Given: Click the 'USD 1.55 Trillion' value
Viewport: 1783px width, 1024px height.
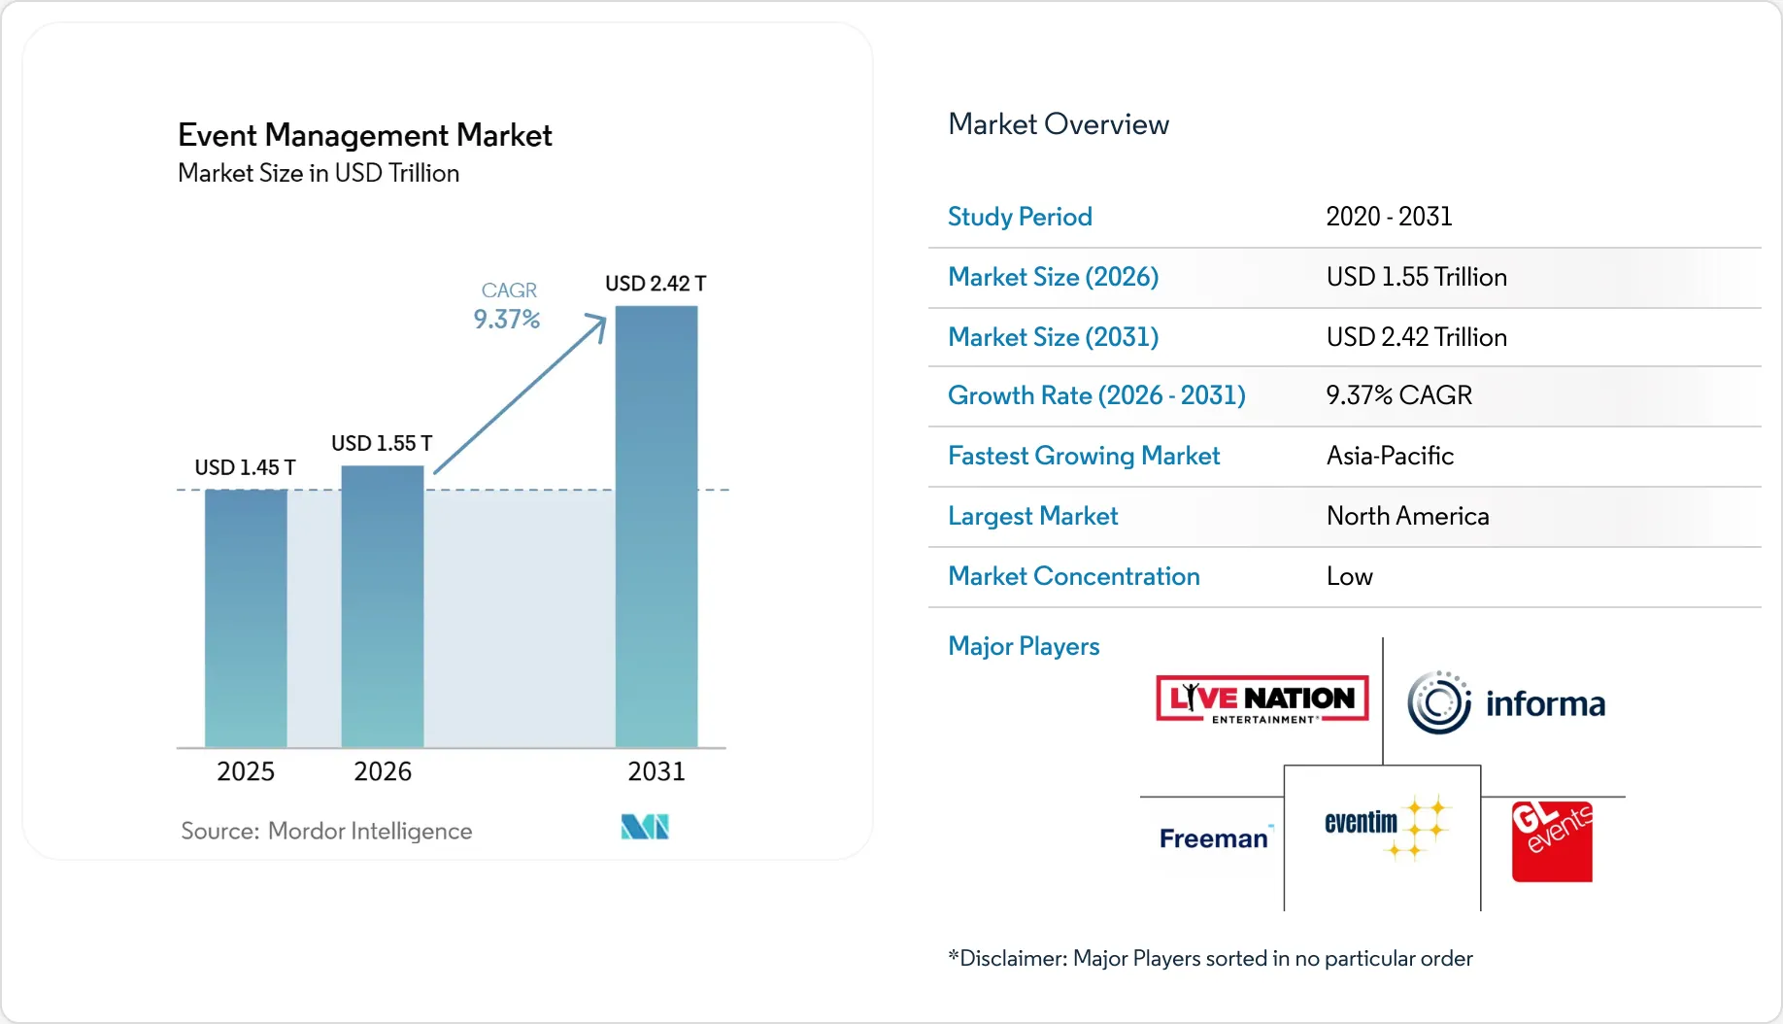Looking at the screenshot, I should [1417, 277].
